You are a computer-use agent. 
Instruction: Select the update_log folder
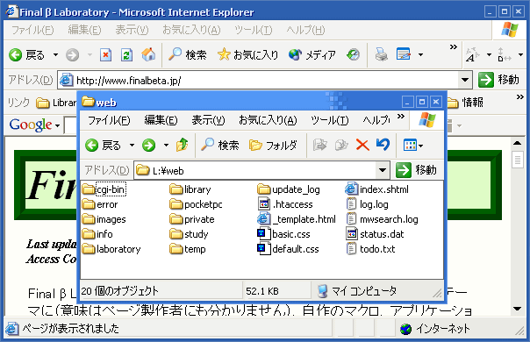tap(289, 189)
